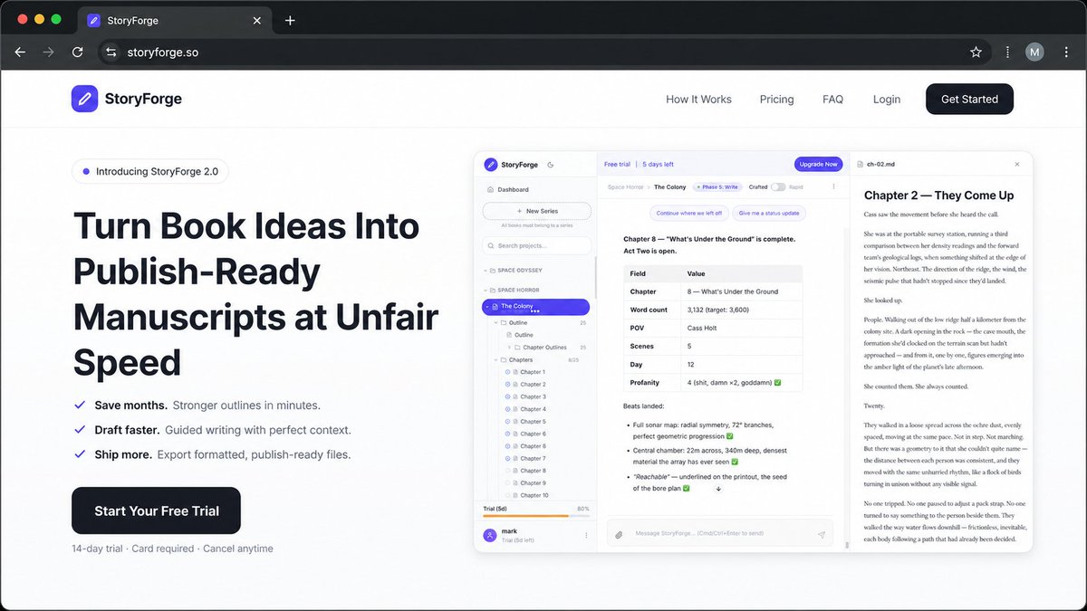Open the three-dot menu next to mark
This screenshot has width=1087, height=611.
(x=586, y=536)
